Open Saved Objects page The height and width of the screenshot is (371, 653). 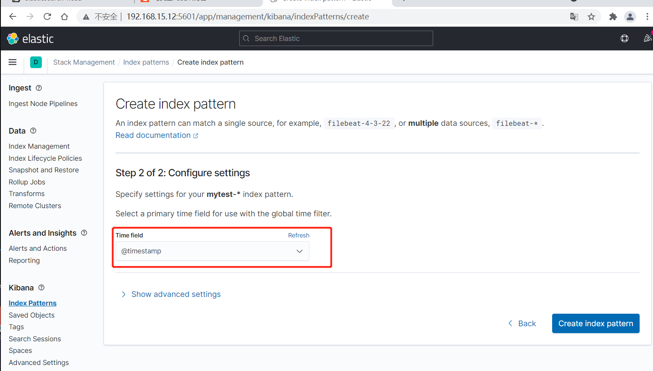tap(31, 315)
